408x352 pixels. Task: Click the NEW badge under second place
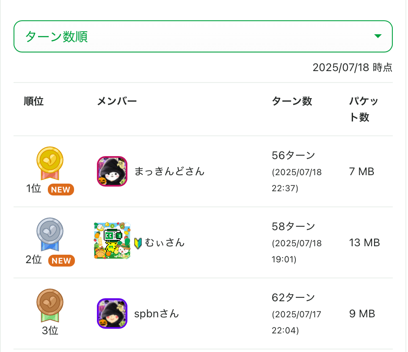tap(61, 261)
